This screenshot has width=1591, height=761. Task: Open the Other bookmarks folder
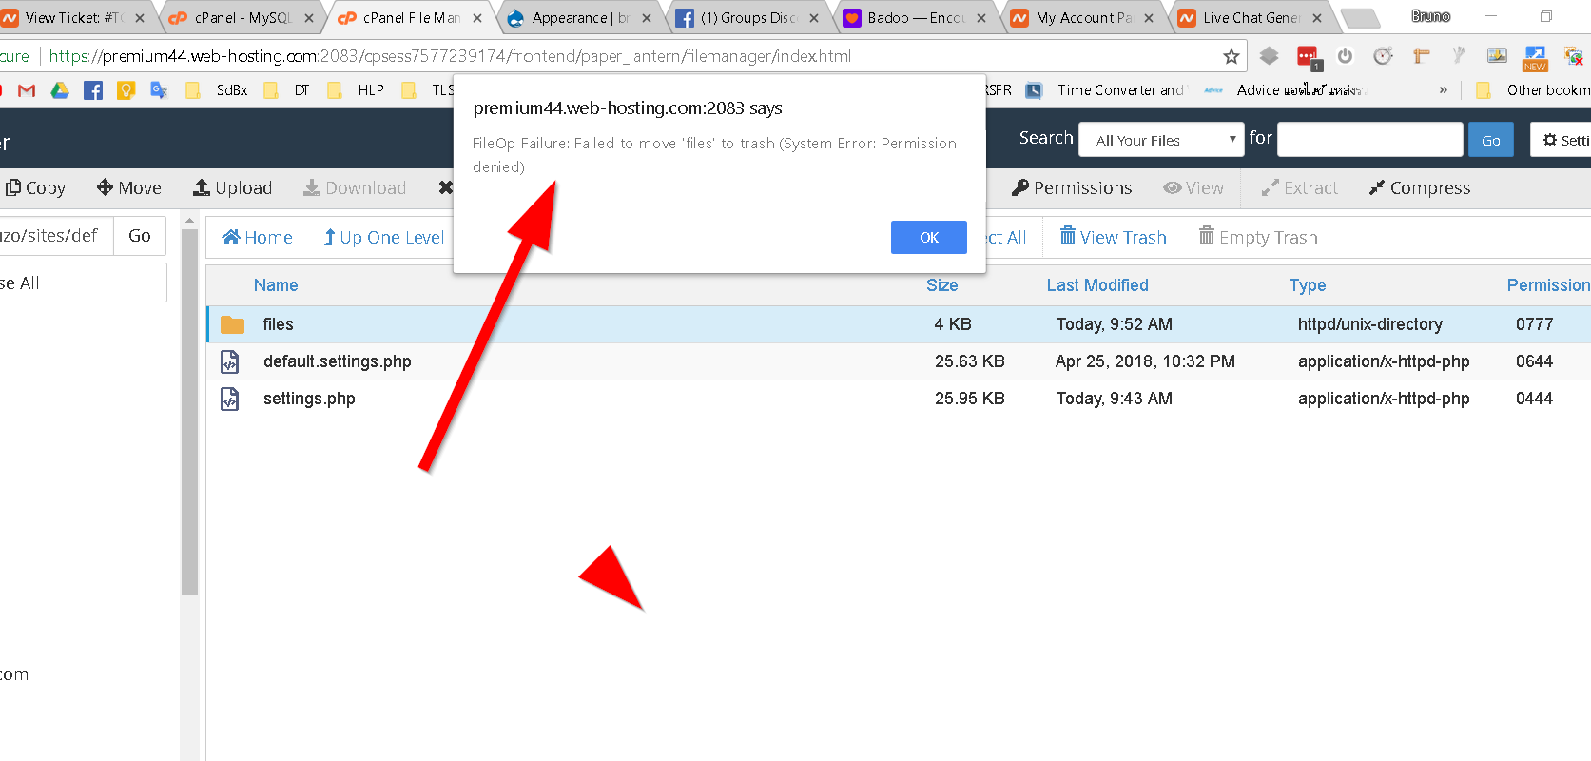[x=1532, y=90]
